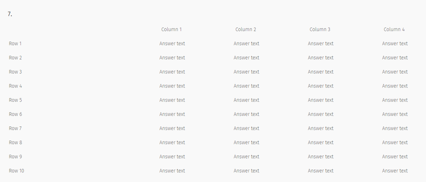Click Answer text in Row 5, Column 1

point(172,100)
